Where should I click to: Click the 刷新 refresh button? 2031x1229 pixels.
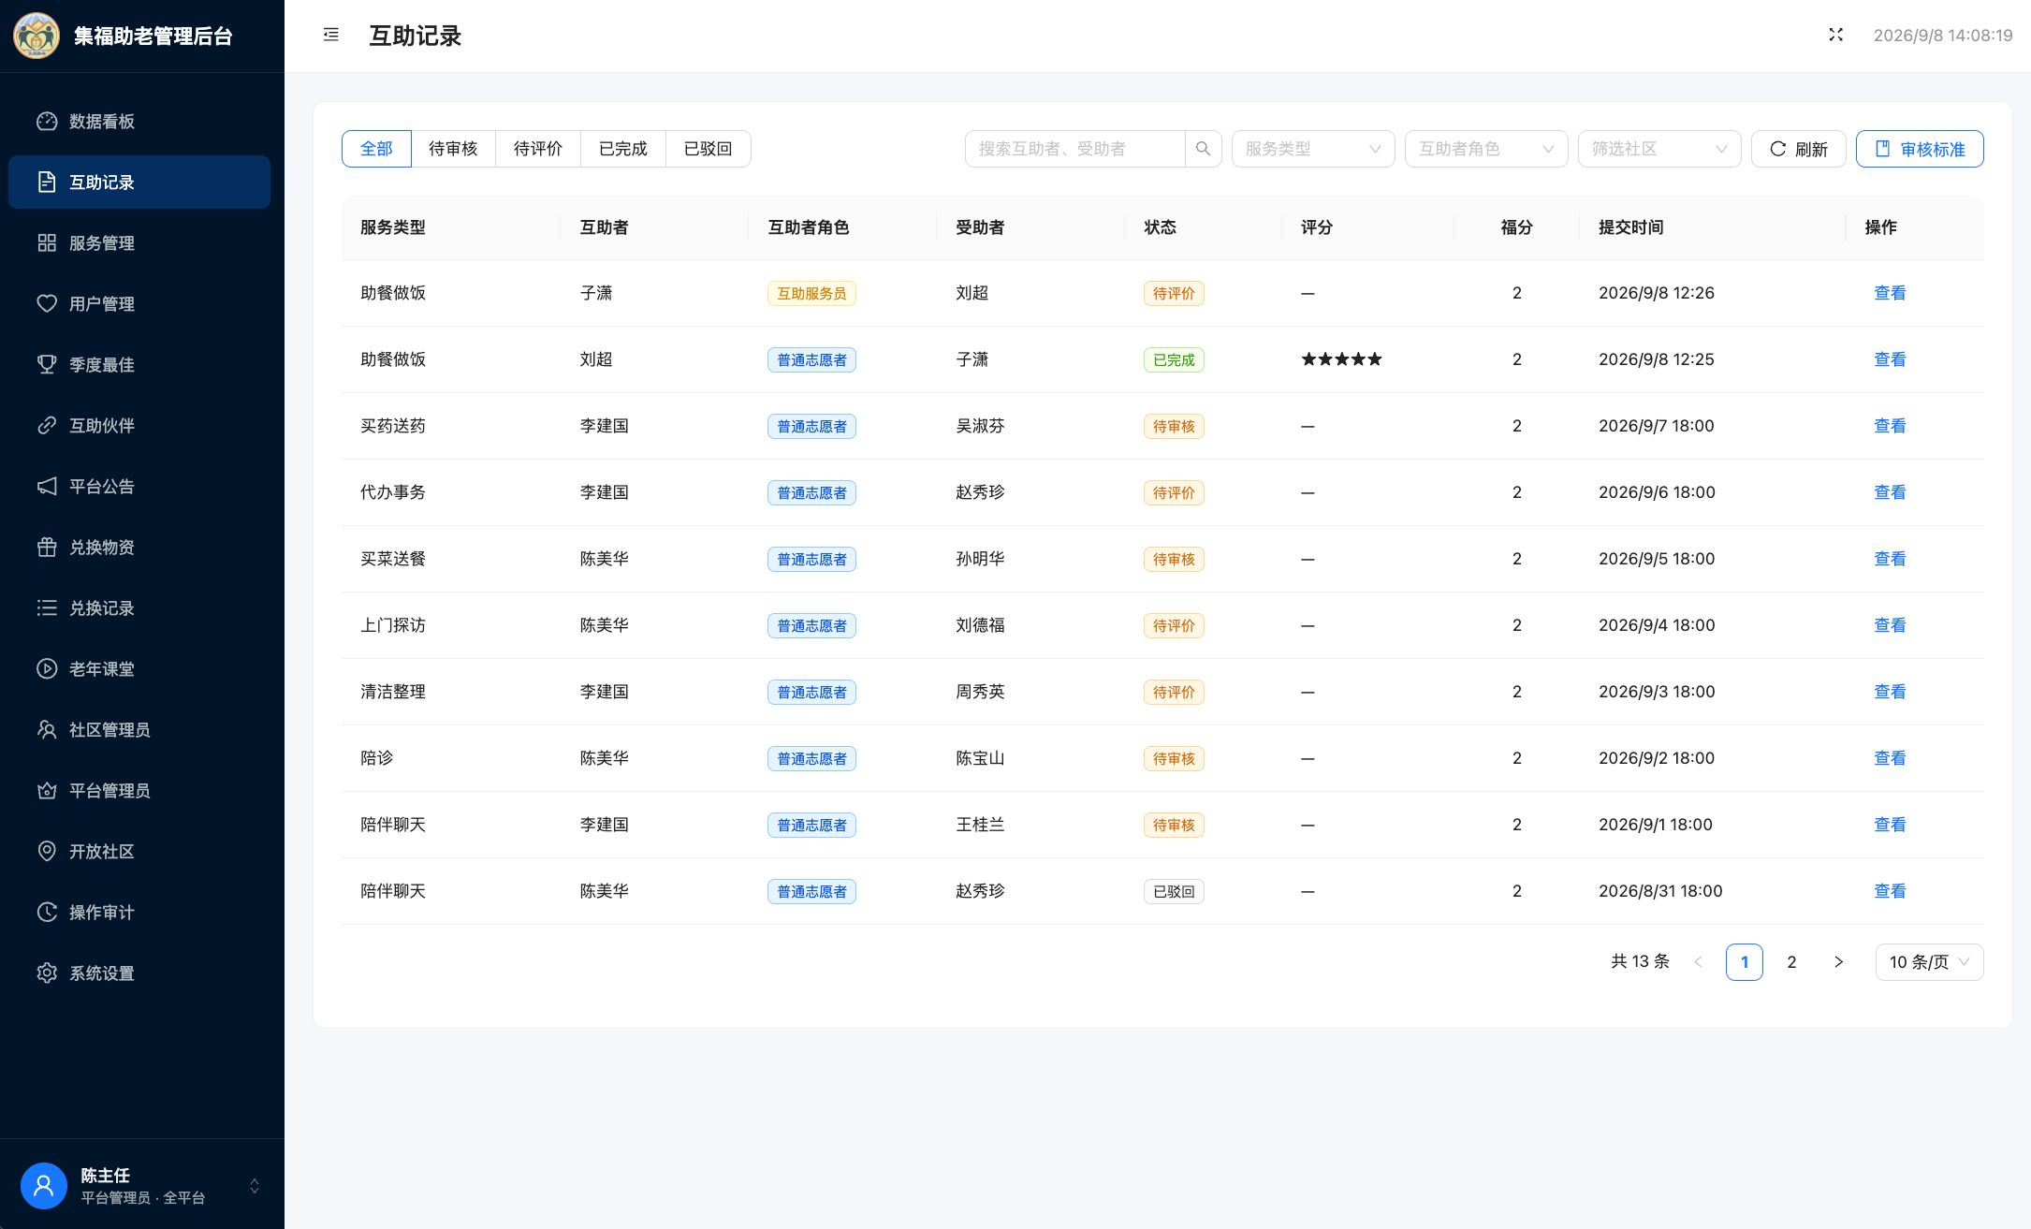point(1798,149)
